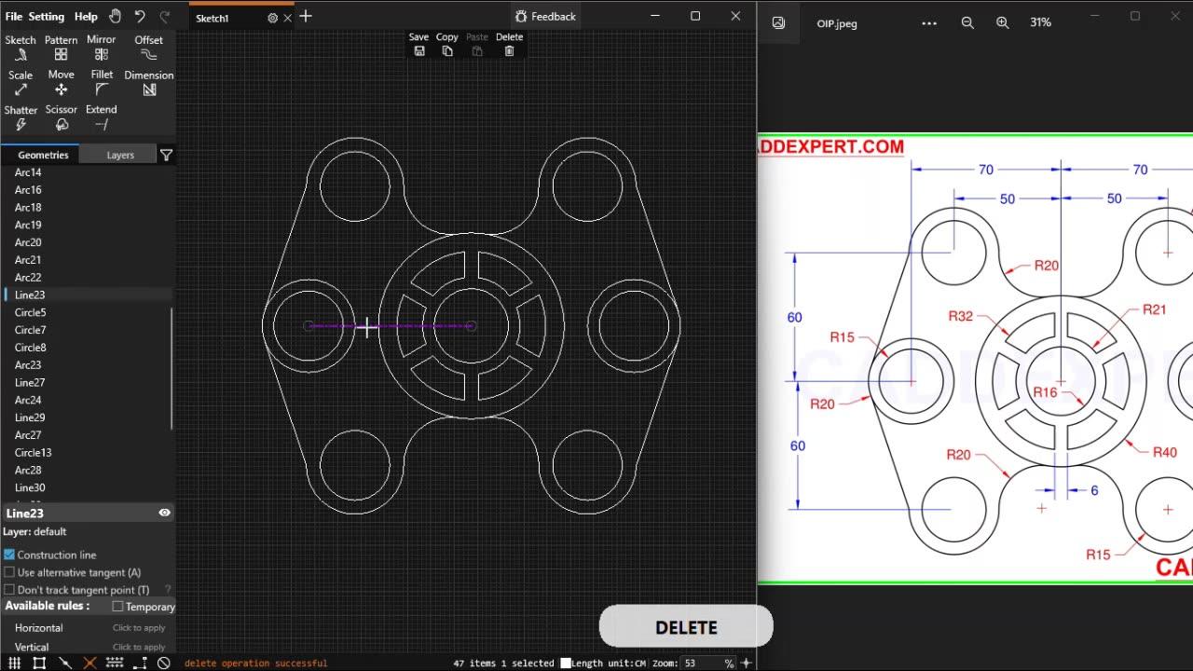Viewport: 1193px width, 671px height.
Task: Select the Fillet tool
Action: tap(102, 83)
